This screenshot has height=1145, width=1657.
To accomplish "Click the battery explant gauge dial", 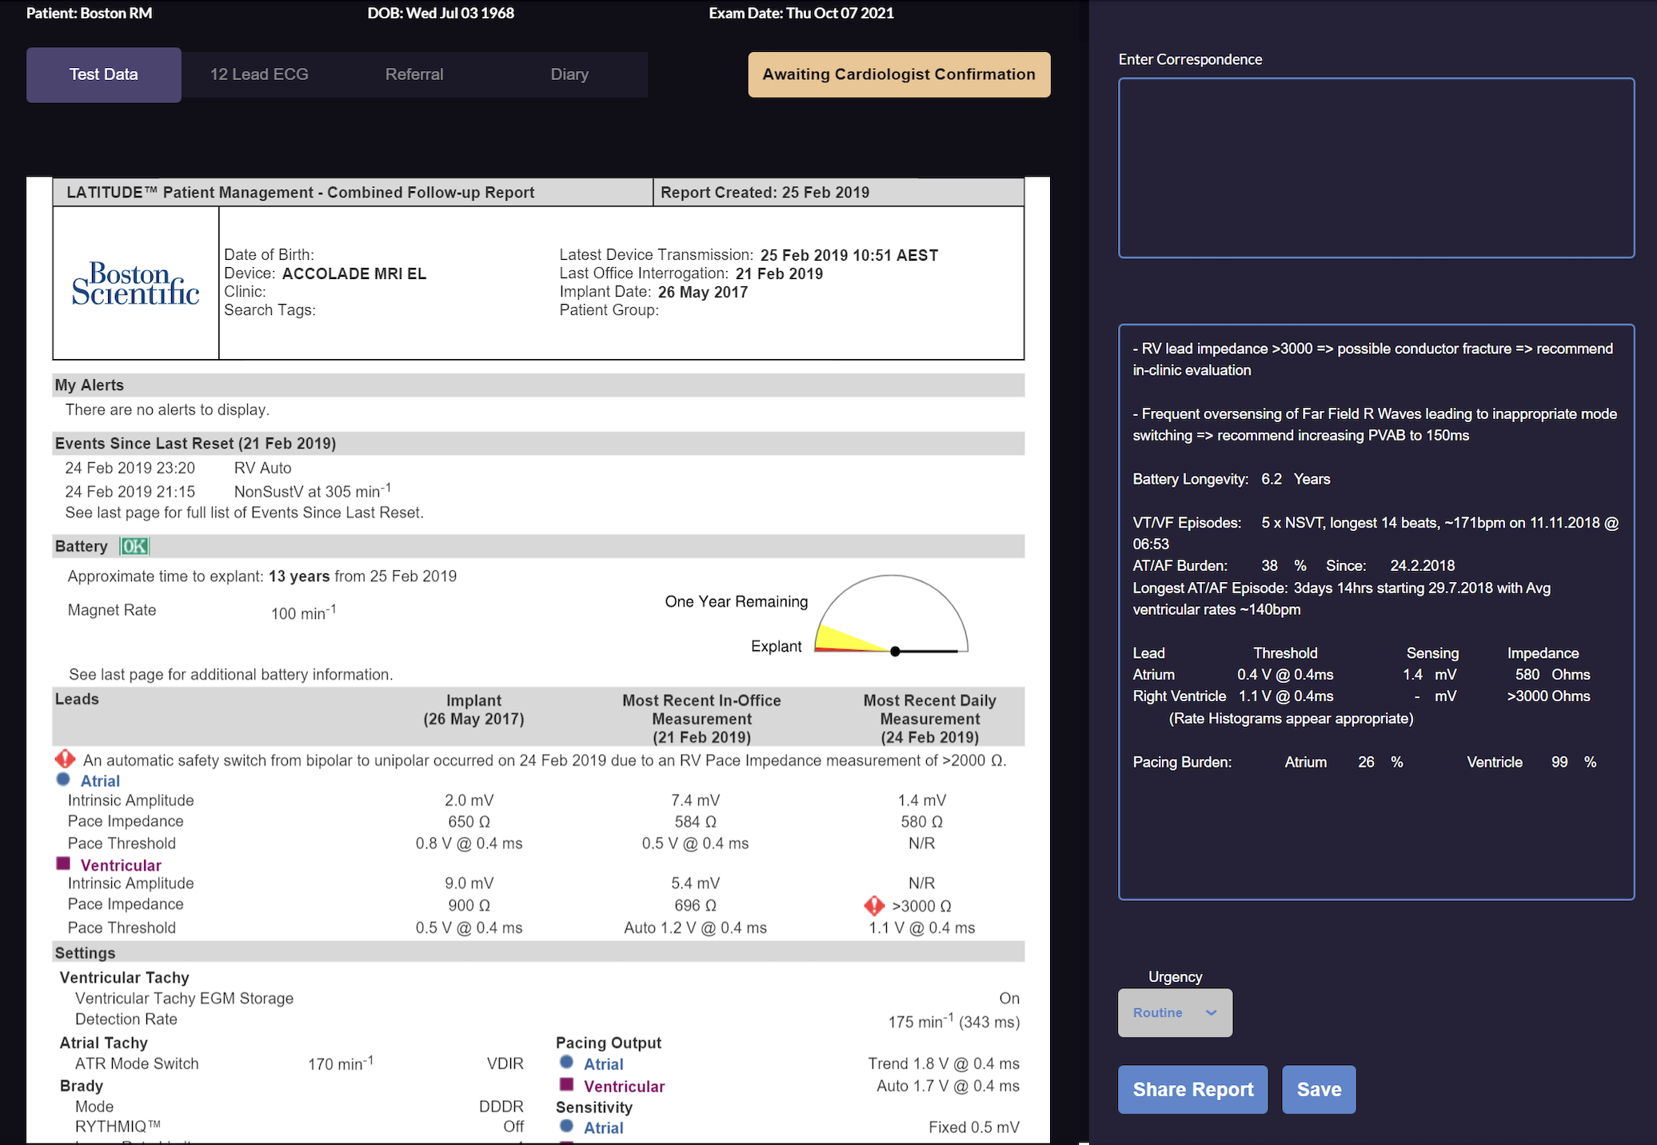I will (891, 614).
